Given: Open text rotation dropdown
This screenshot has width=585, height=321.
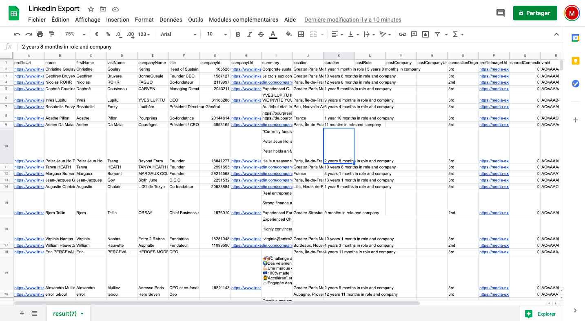Looking at the screenshot, I should (385, 34).
